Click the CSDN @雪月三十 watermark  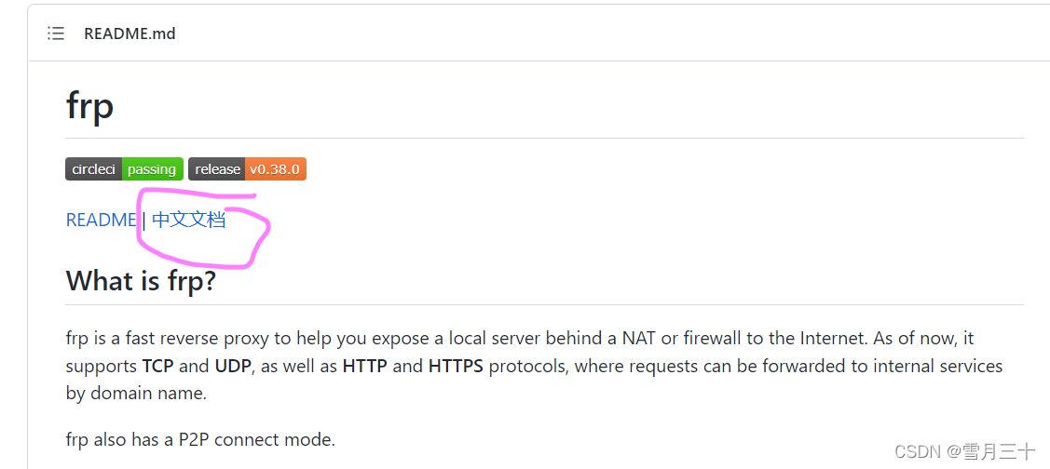pyautogui.click(x=965, y=451)
